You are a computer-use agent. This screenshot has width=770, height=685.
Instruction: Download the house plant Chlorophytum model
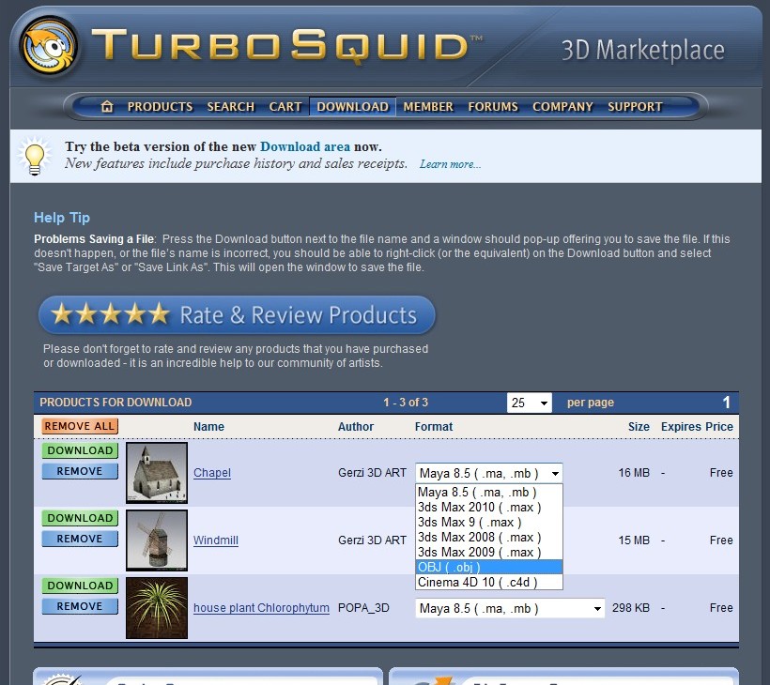(80, 586)
